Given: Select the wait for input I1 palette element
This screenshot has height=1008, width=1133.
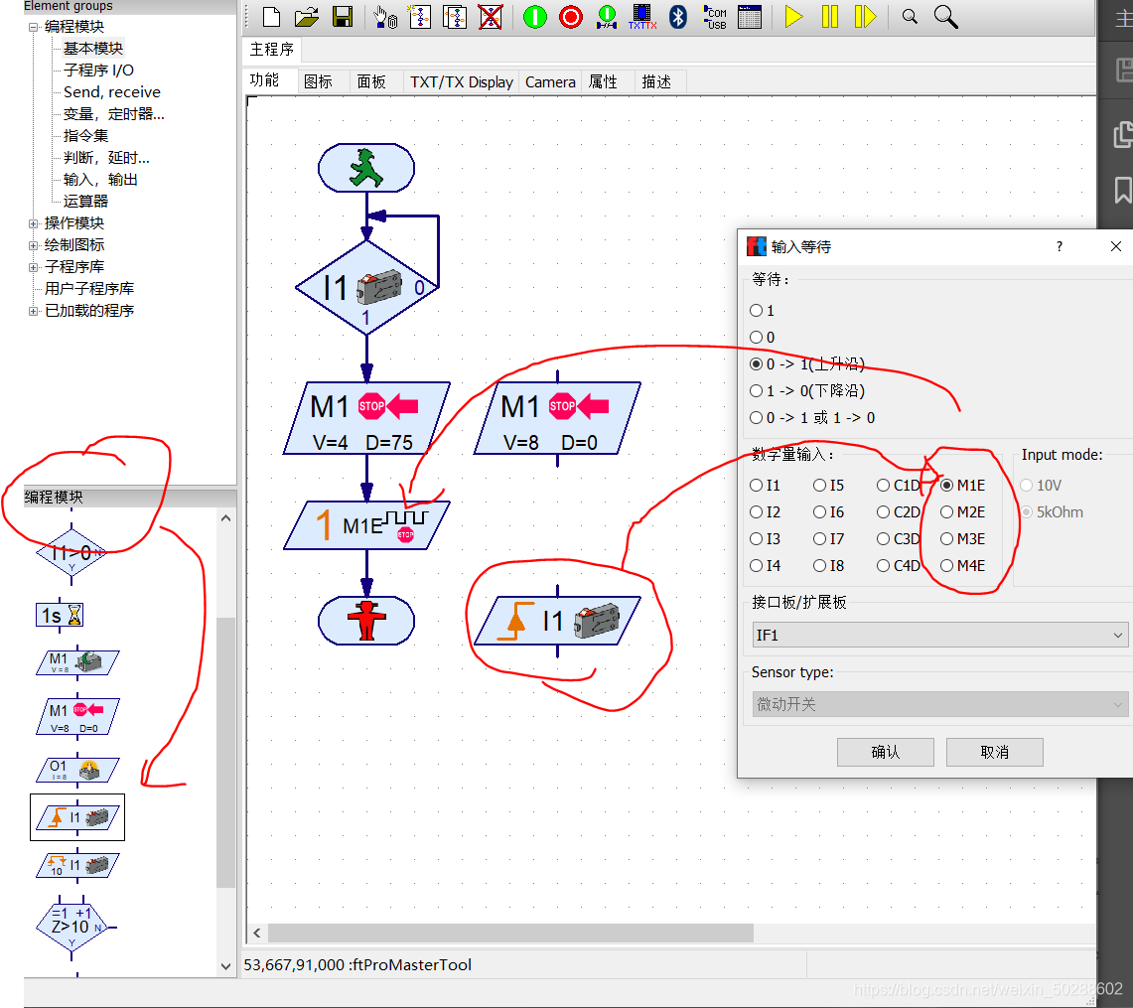Looking at the screenshot, I should 77,817.
